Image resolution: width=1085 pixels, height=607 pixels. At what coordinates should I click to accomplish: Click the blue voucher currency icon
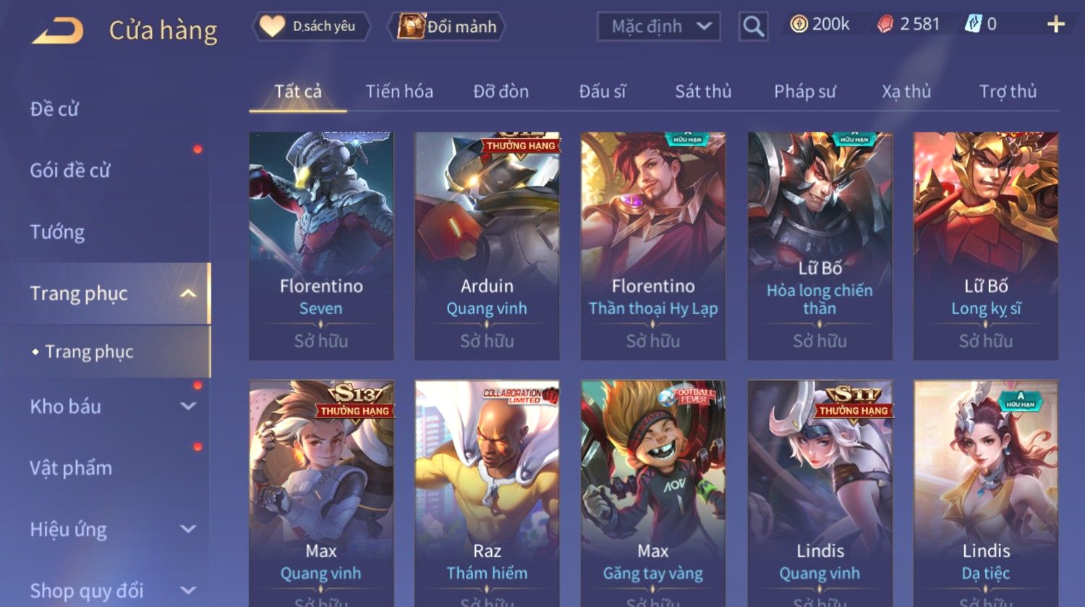point(973,25)
